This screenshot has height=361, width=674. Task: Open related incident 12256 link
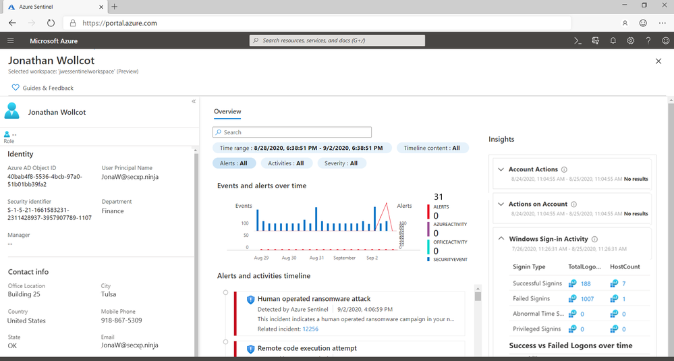[310, 329]
